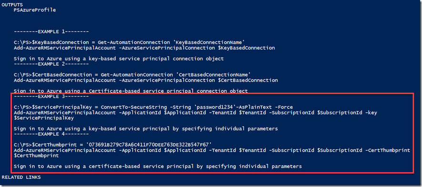Click 'CertBasedConnectionName' string in example 2
Viewport: 422px width, 187px height.
pyautogui.click(x=212, y=75)
